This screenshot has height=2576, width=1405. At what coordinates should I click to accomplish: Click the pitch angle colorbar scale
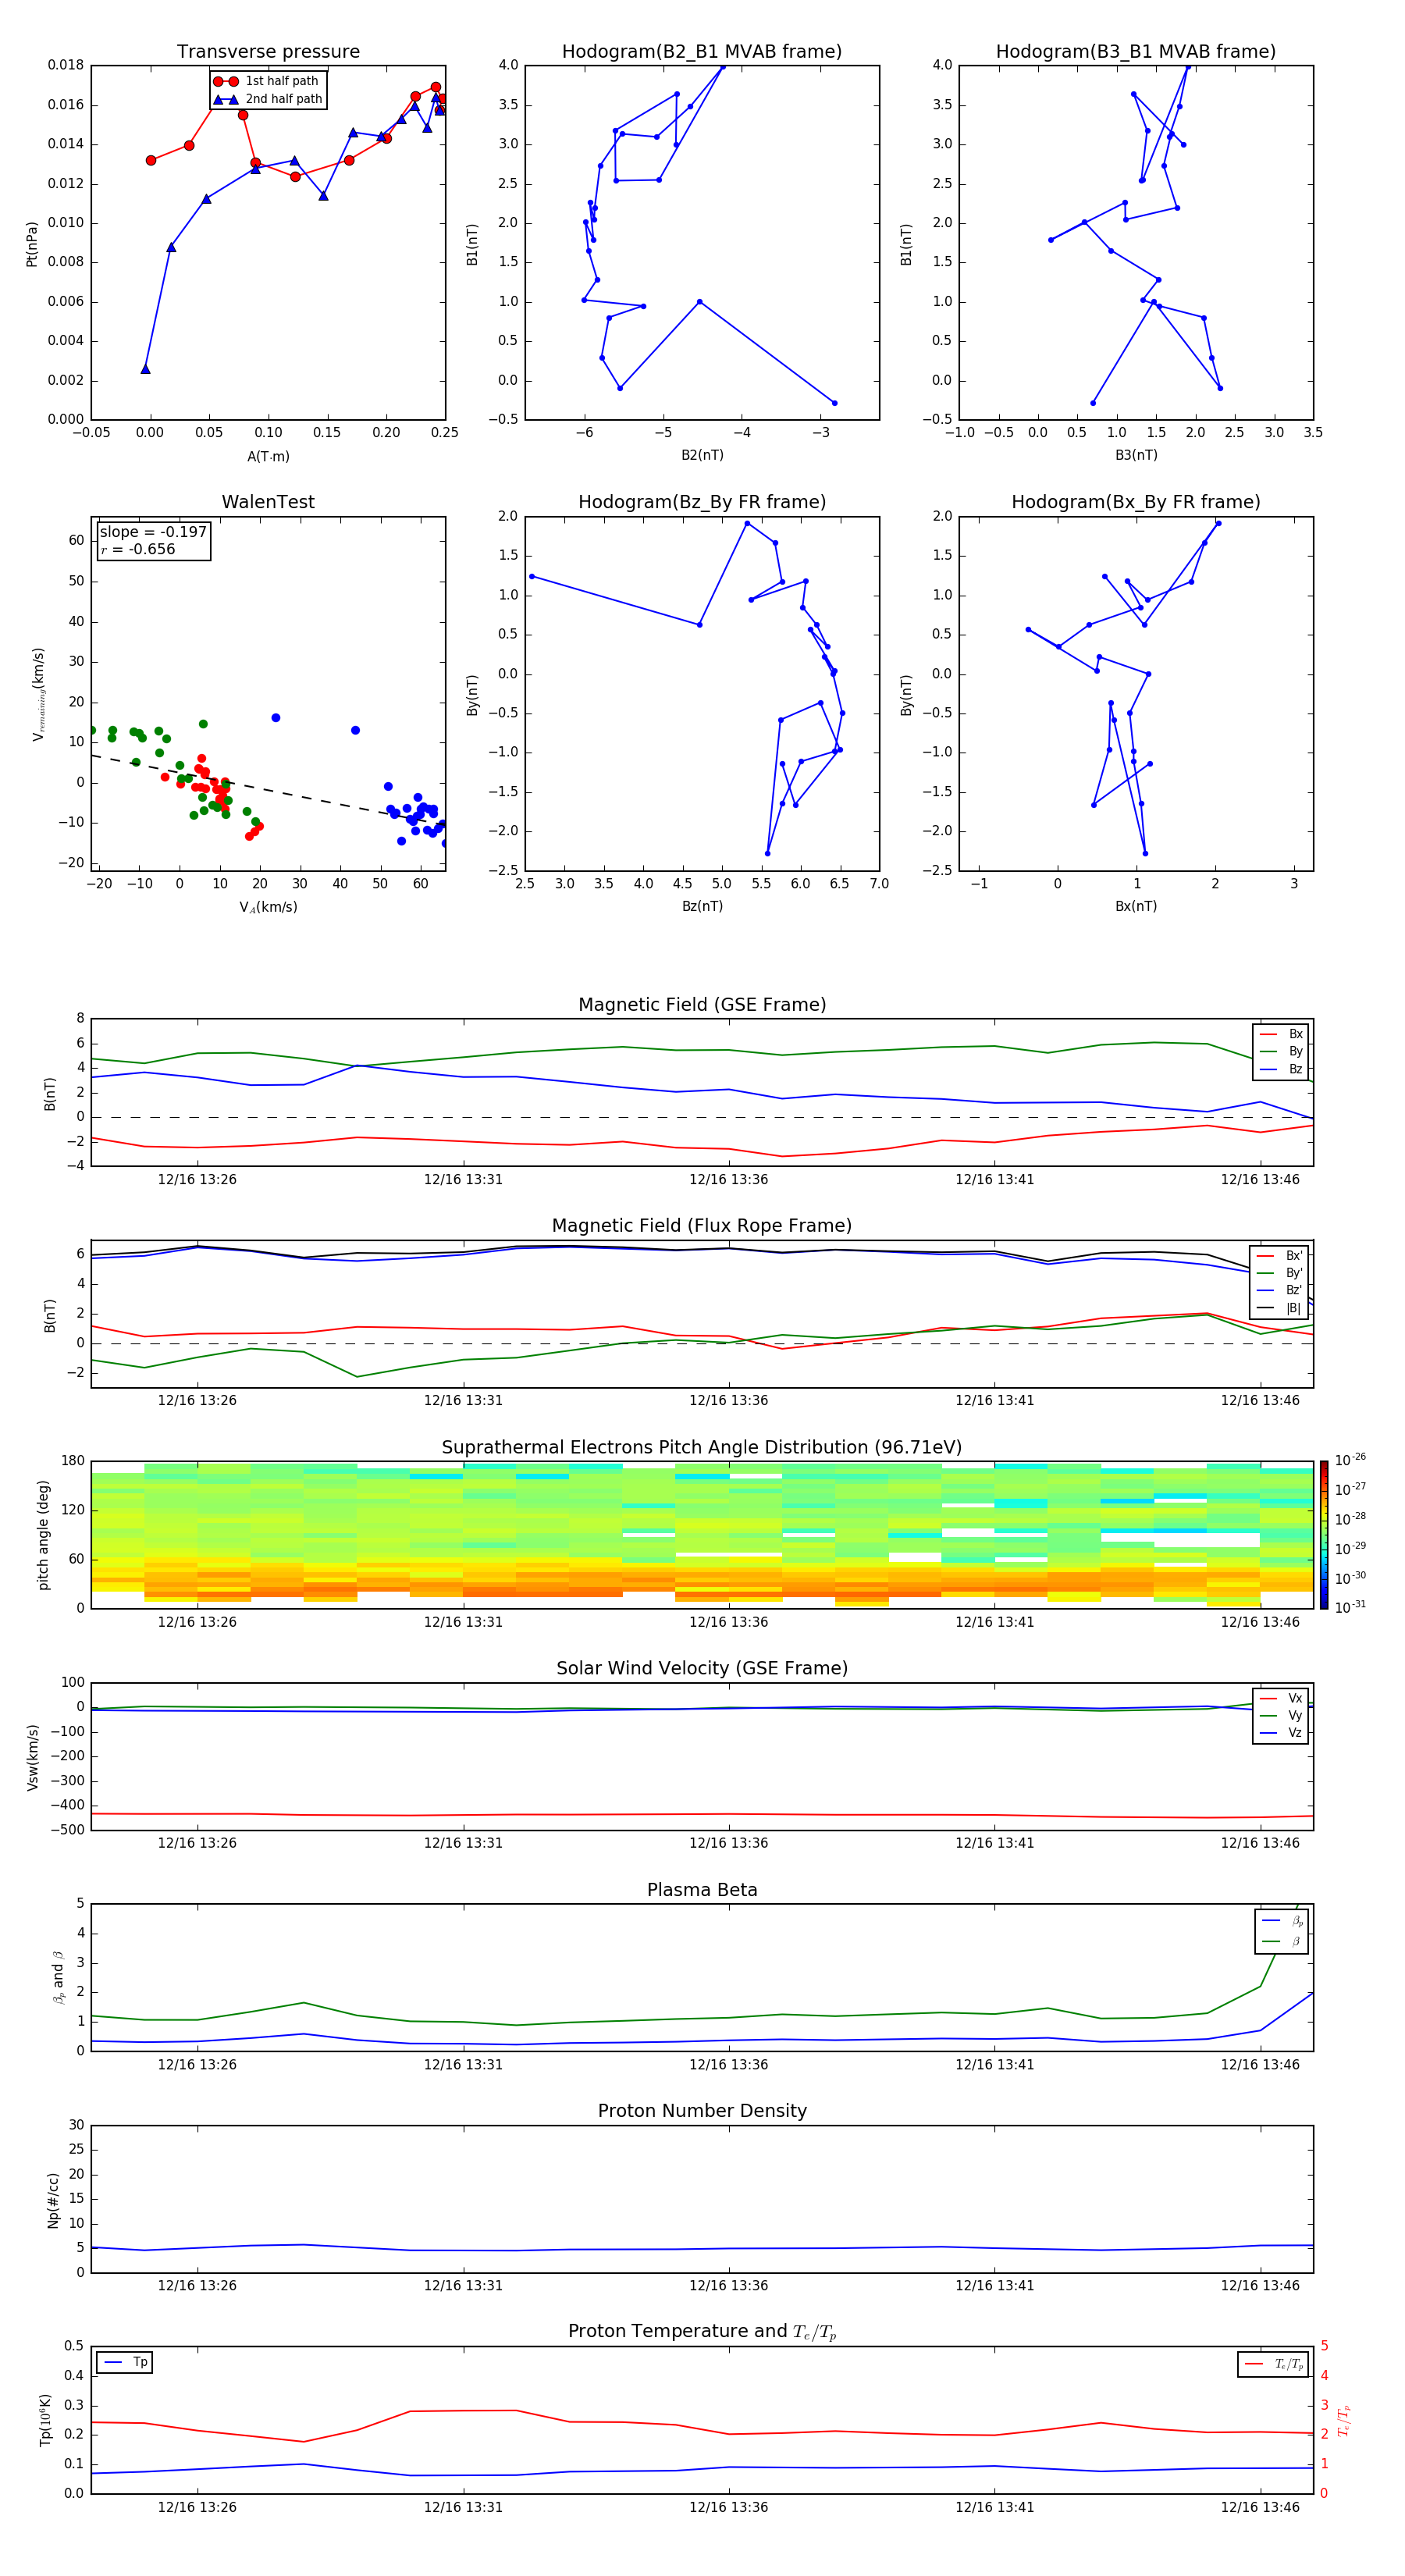pos(1323,1534)
